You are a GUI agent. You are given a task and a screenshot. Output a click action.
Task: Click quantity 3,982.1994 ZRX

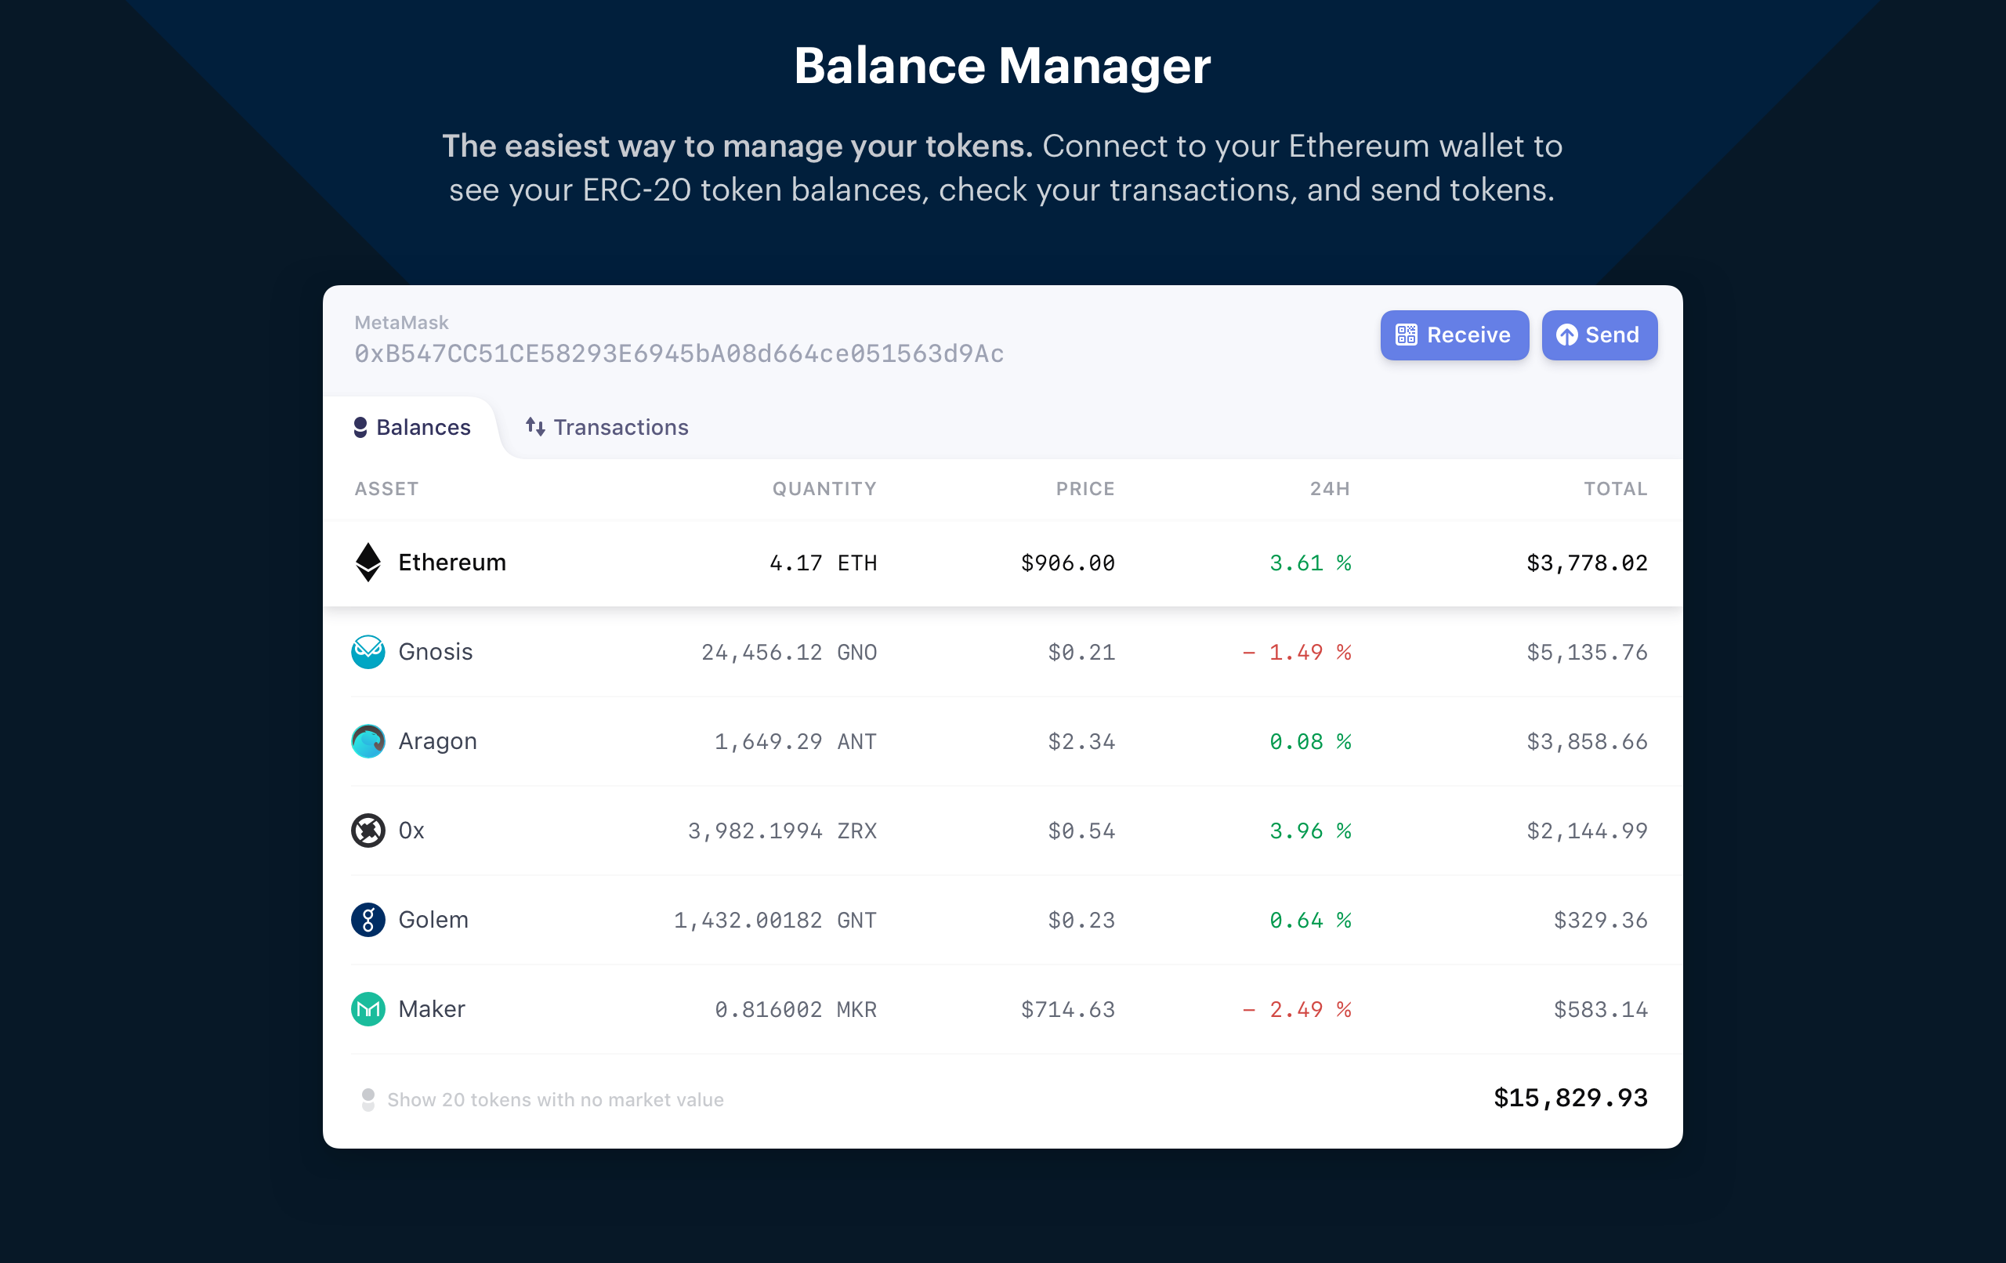782,831
